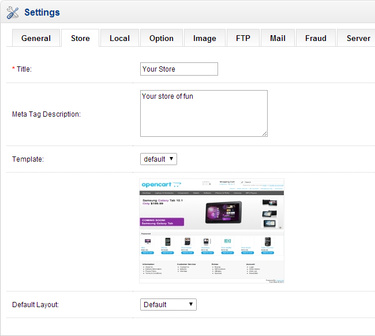Click the default template preview thumbnail
Image resolution: width=375 pixels, height=336 pixels.
(212, 230)
